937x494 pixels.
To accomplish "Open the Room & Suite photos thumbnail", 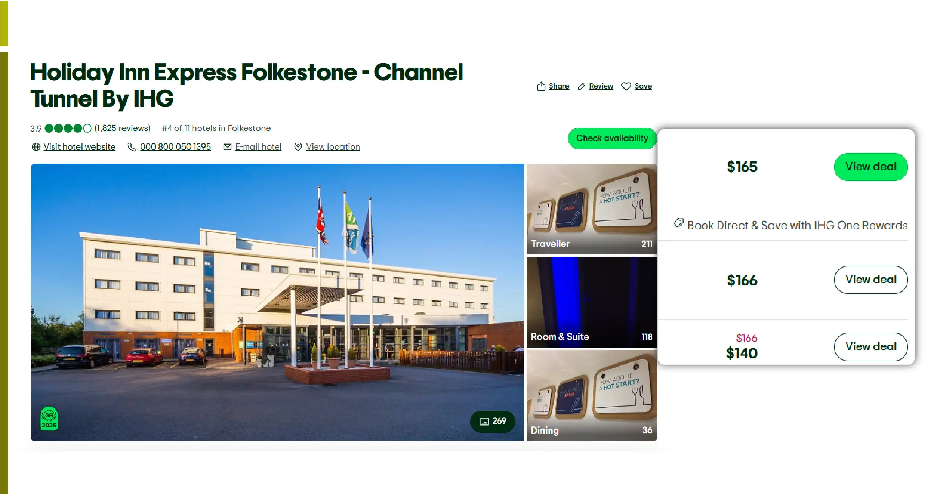I will (591, 302).
